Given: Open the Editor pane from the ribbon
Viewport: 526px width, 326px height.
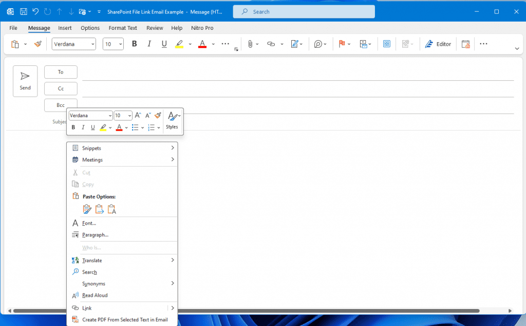Looking at the screenshot, I should click(438, 44).
